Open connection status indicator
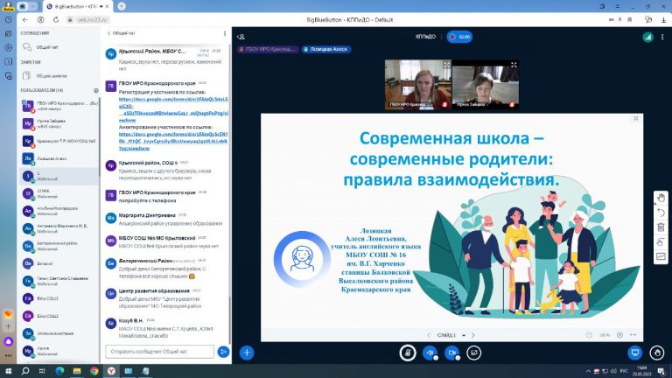Screen dimensions: 672x378 [647, 37]
